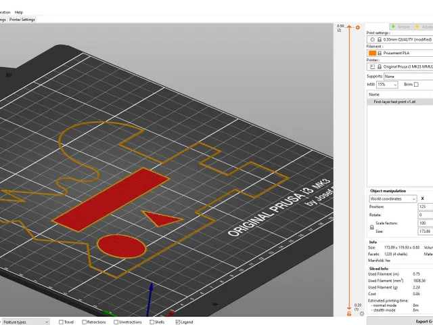Open the Prusament PLA filament dropdown
Viewport: 433px width, 325px height.
click(x=400, y=53)
